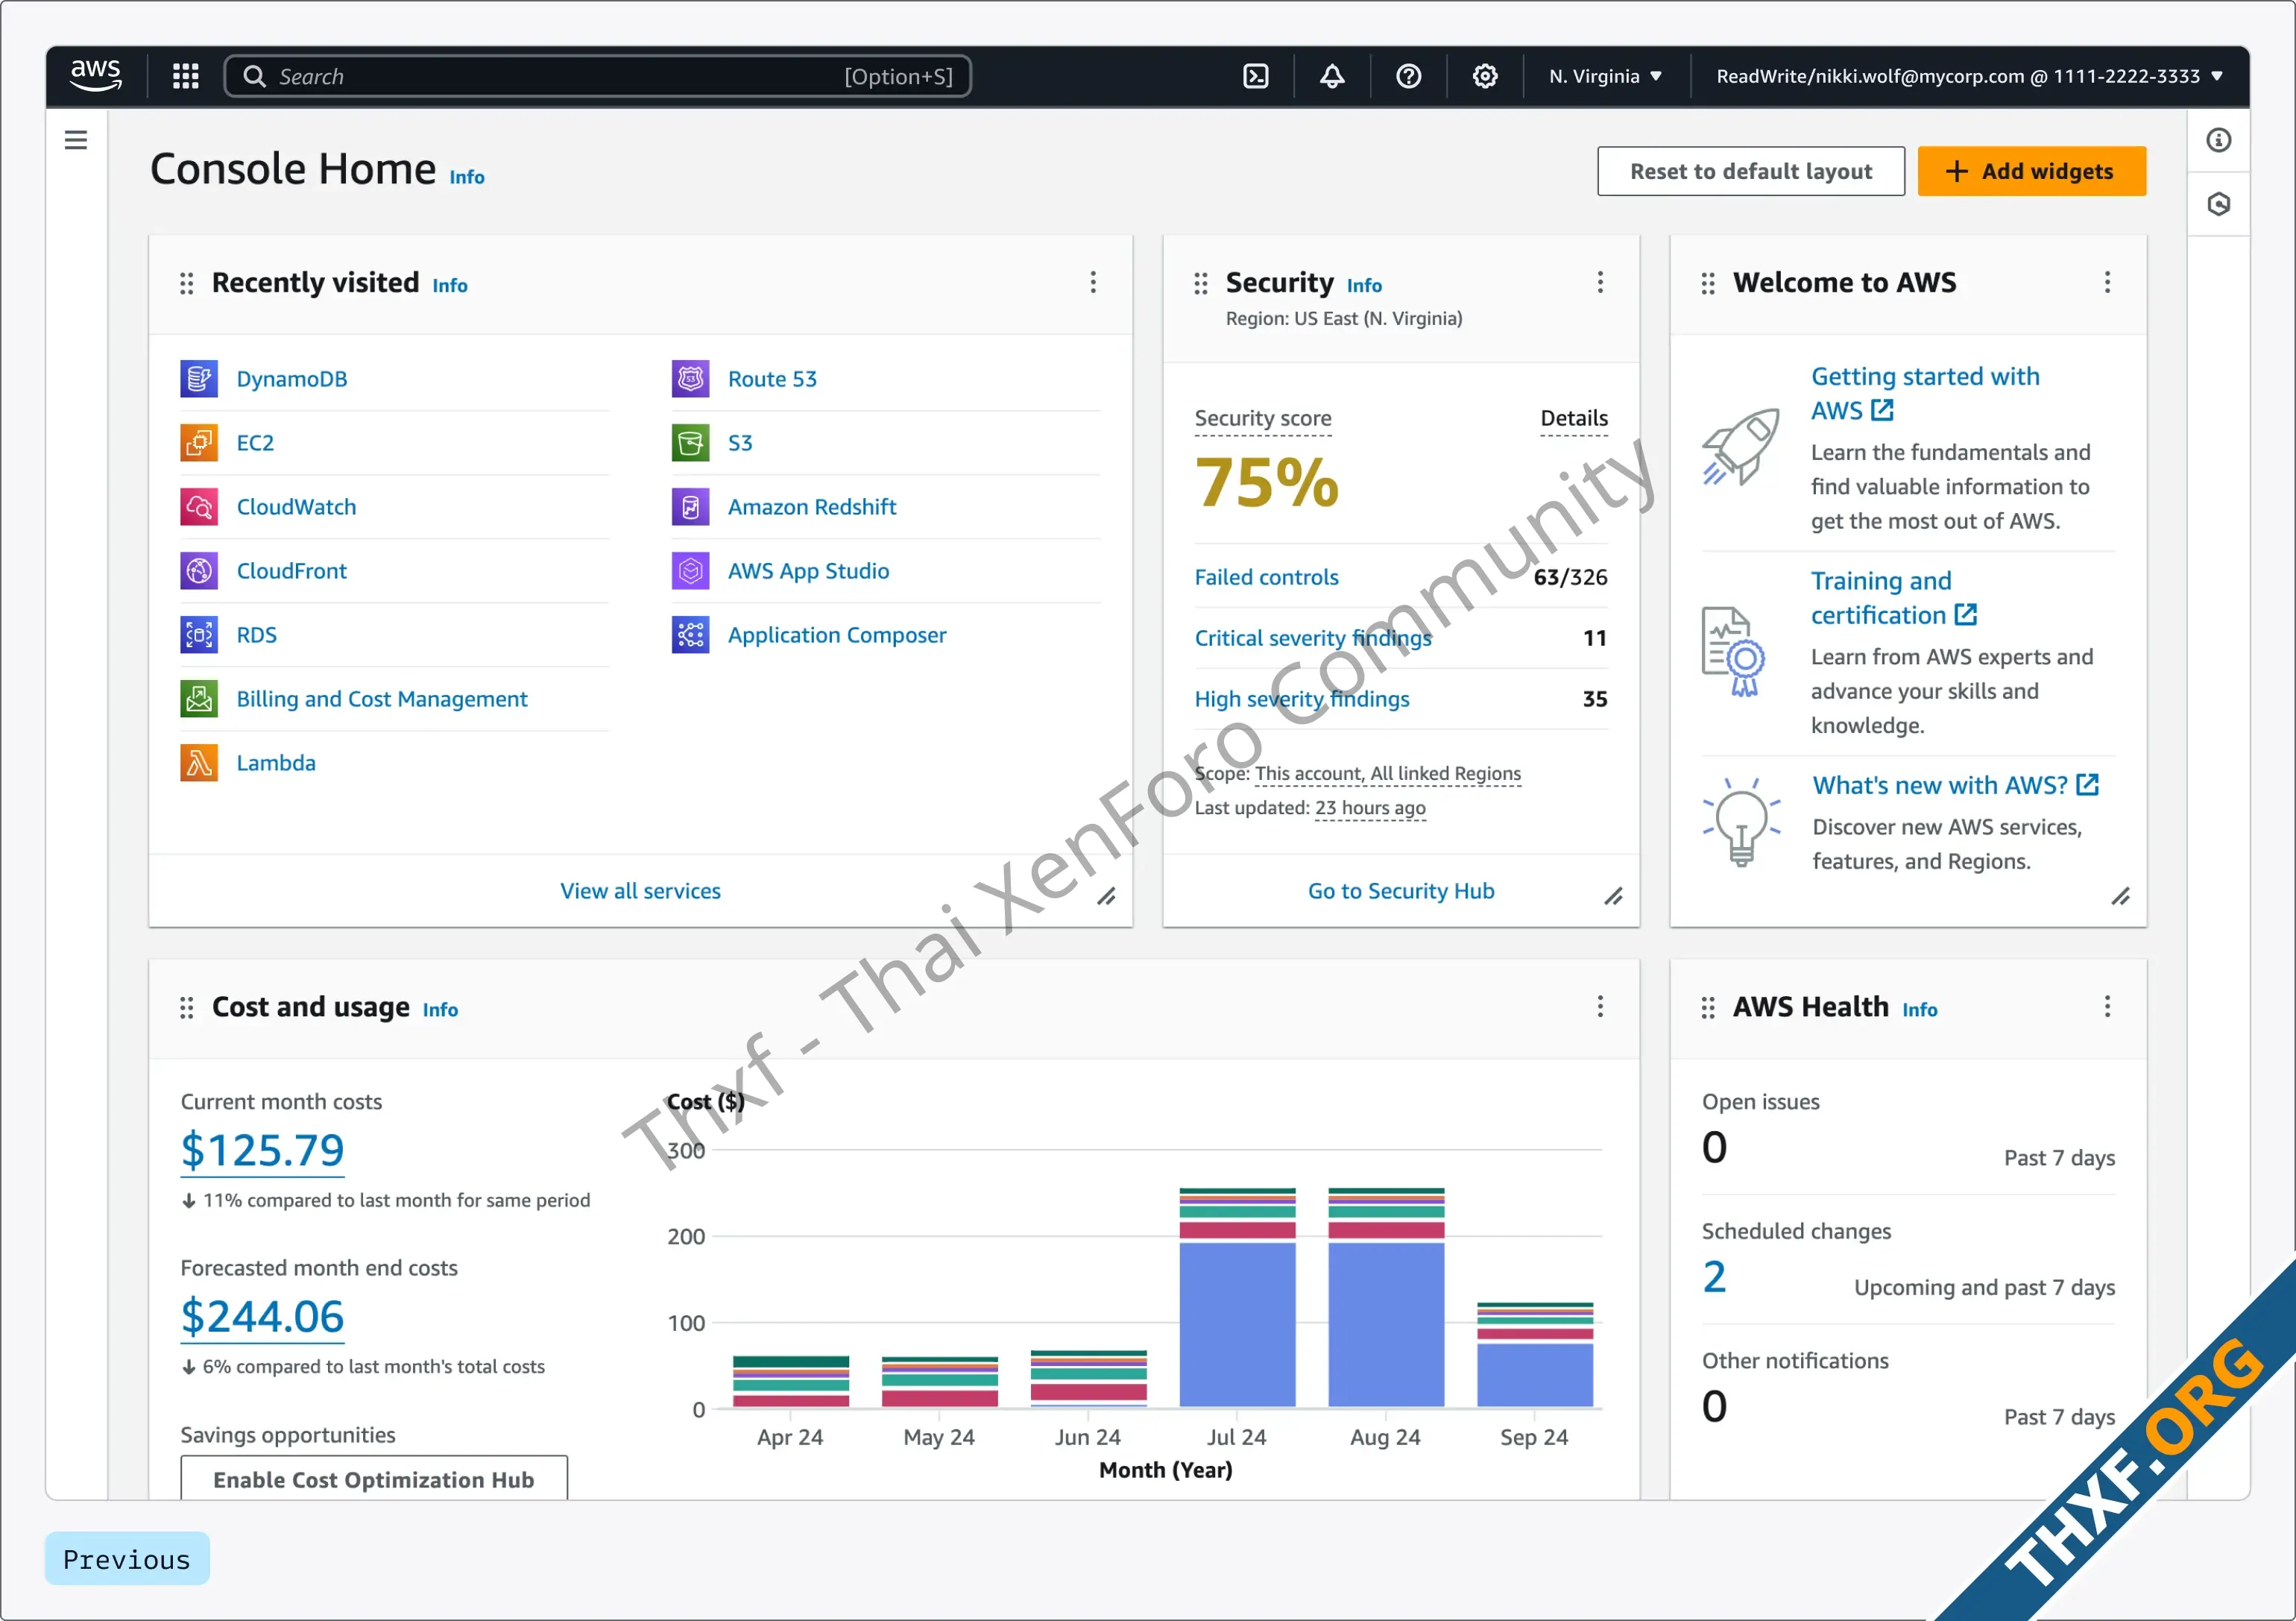This screenshot has width=2296, height=1621.
Task: Open the notifications bell
Action: pyautogui.click(x=1332, y=76)
